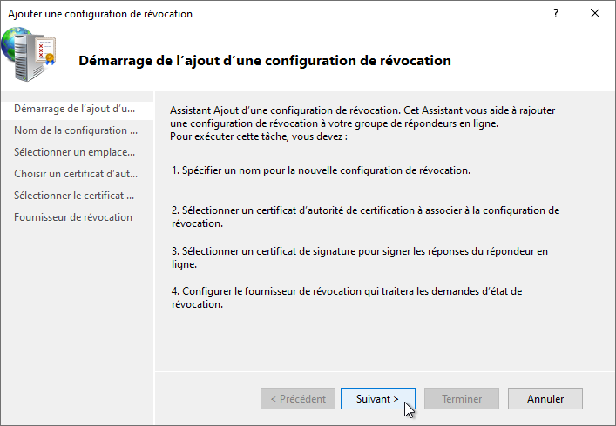The width and height of the screenshot is (616, 426).
Task: Click instruction 3 about signing certificate
Action: pos(359,257)
